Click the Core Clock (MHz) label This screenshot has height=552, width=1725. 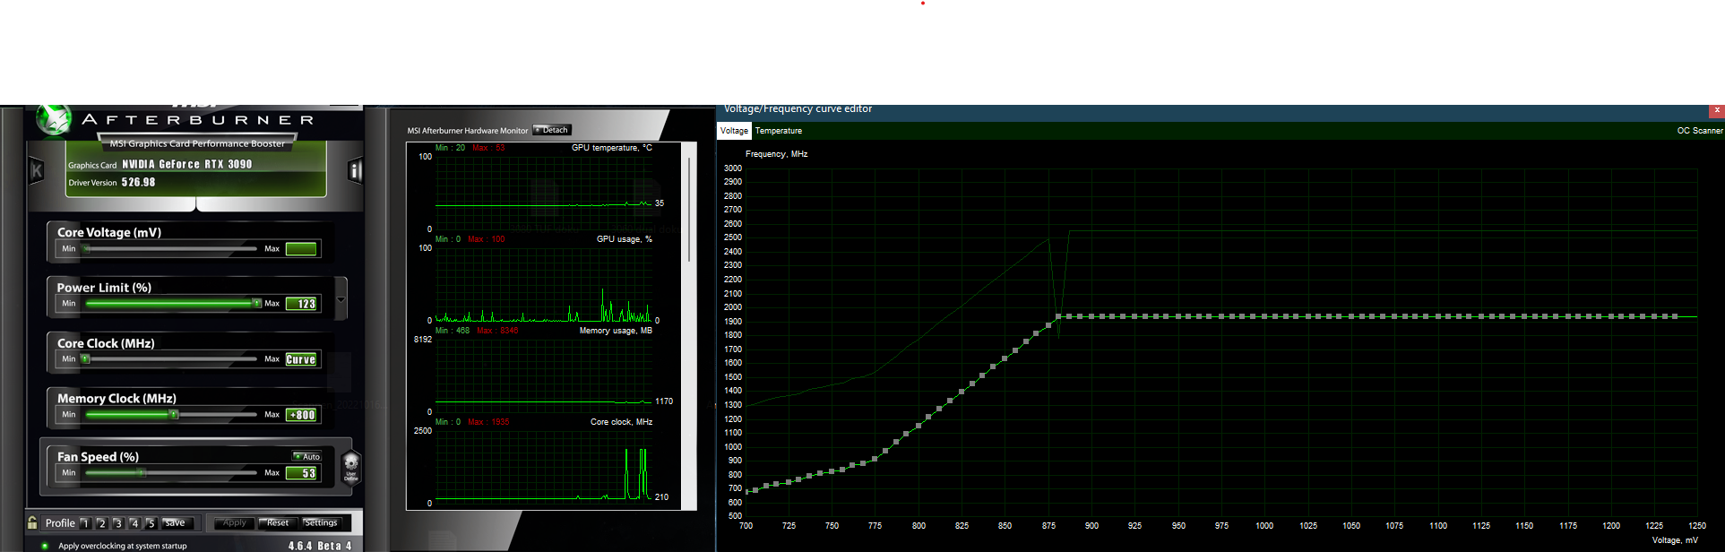(106, 343)
